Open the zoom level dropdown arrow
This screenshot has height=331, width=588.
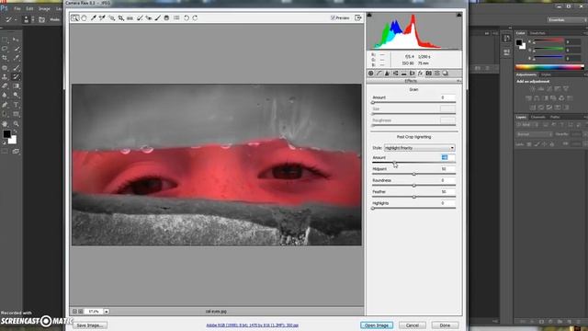[x=107, y=312]
